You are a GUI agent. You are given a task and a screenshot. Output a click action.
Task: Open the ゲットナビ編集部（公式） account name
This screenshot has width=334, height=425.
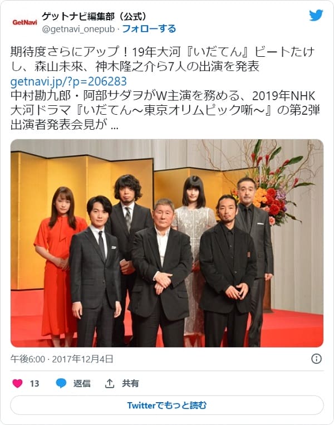click(x=94, y=16)
